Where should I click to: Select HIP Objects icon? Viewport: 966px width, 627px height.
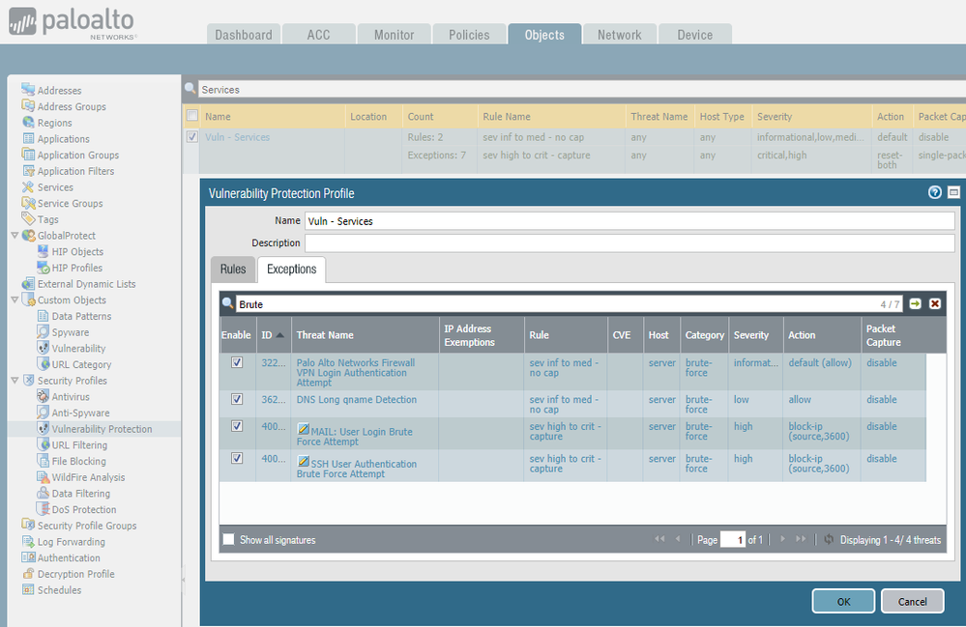pyautogui.click(x=43, y=251)
